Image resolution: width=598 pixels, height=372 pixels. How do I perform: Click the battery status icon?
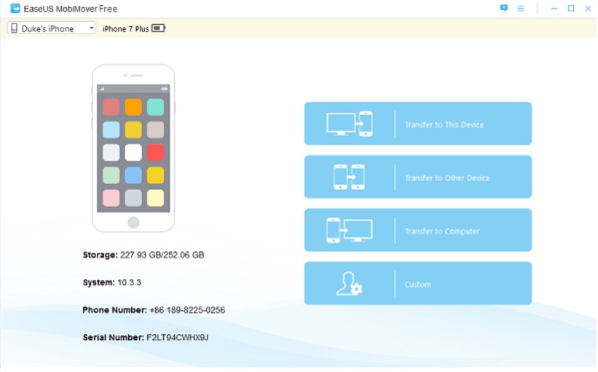click(159, 28)
